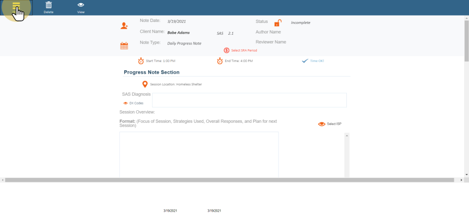Click the page vertical scrollbar down arrow
Viewport: 469px width, 216px height.
(x=466, y=174)
